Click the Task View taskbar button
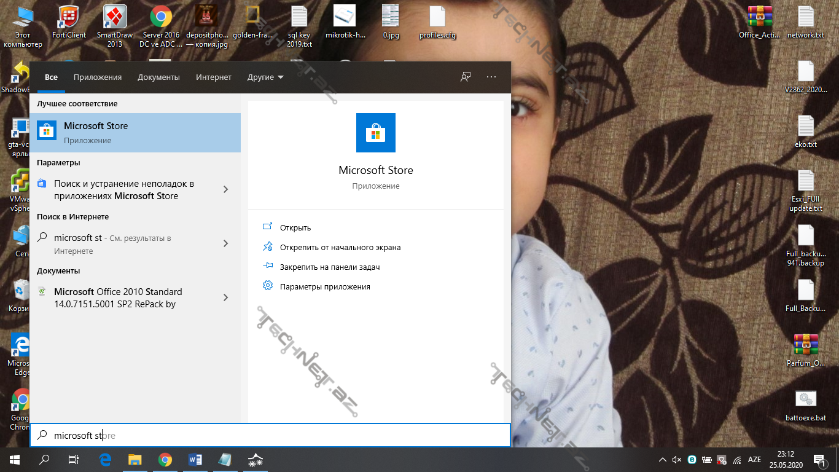Screen dimensions: 839x472 (x=74, y=459)
